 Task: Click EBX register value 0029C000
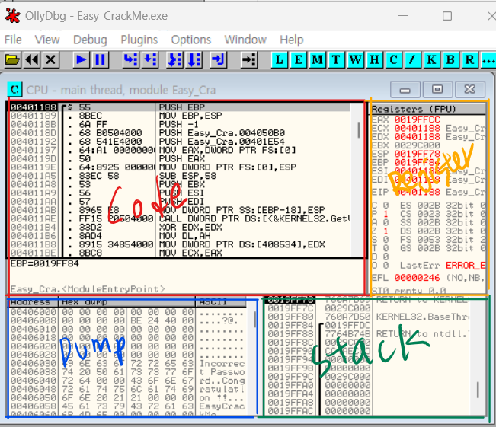[417, 145]
